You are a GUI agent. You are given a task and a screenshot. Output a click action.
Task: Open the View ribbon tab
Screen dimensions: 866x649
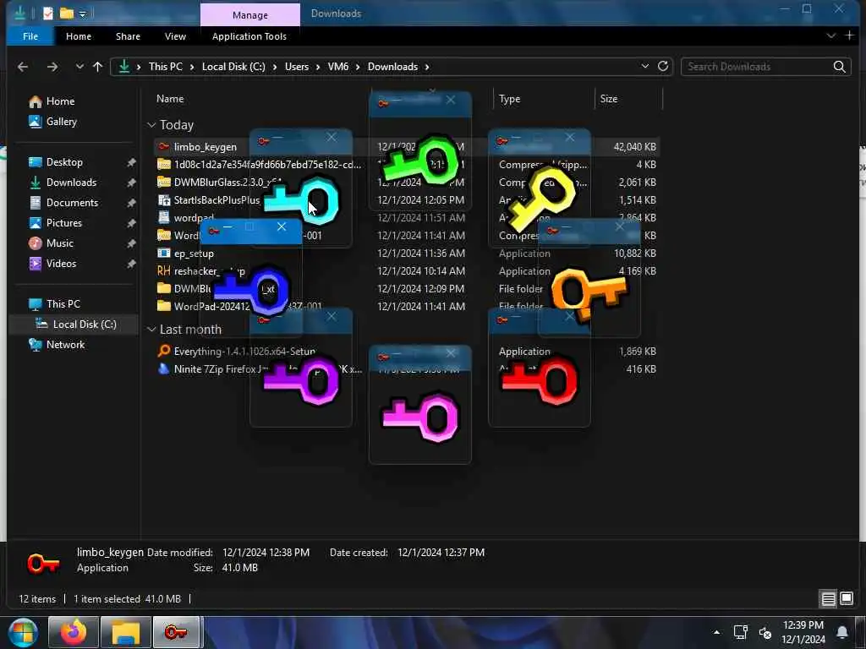tap(175, 36)
